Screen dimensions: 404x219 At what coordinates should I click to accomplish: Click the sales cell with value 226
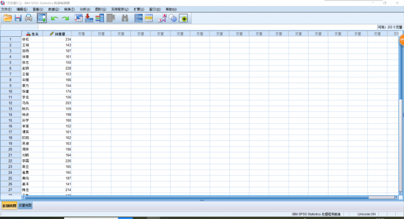[x=57, y=161]
